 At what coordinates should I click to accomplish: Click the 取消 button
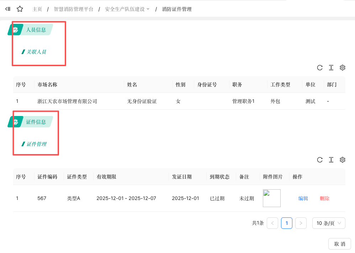click(x=340, y=244)
